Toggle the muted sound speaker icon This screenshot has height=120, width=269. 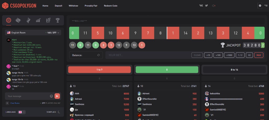pos(214,6)
